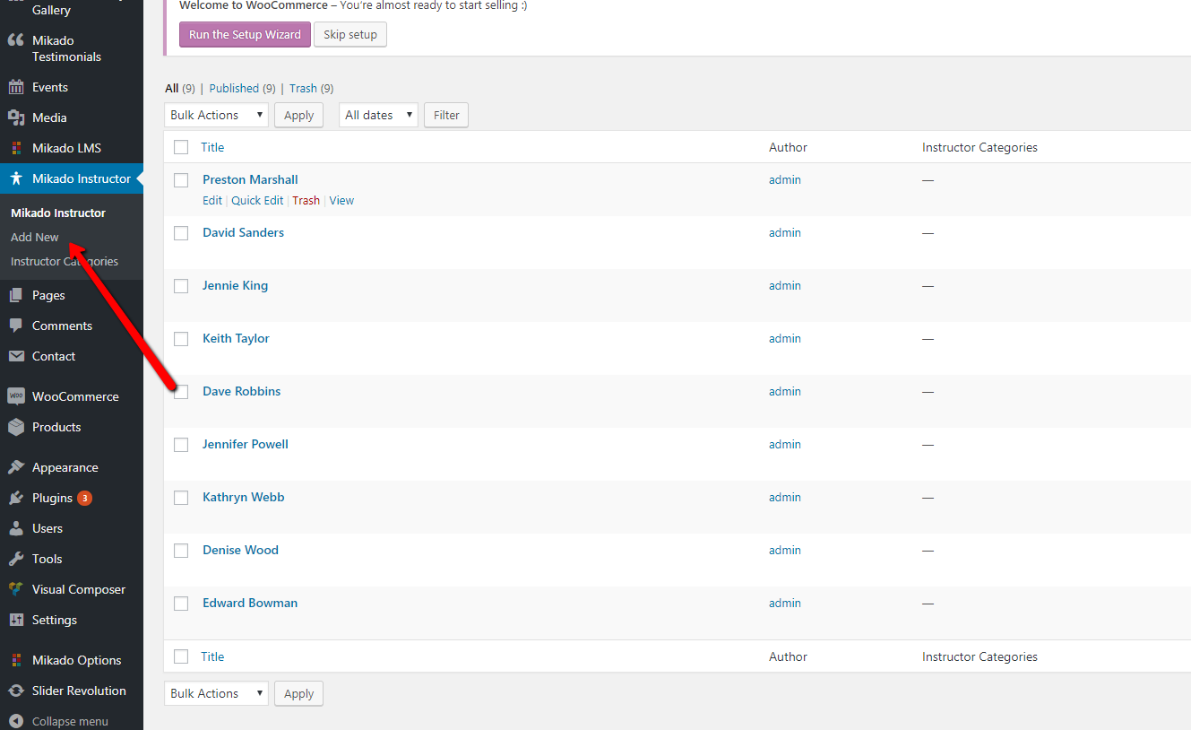Click the bottom Apply button

299,693
